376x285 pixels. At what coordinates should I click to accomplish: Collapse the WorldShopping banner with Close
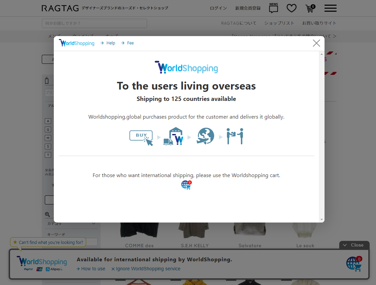[354, 245]
